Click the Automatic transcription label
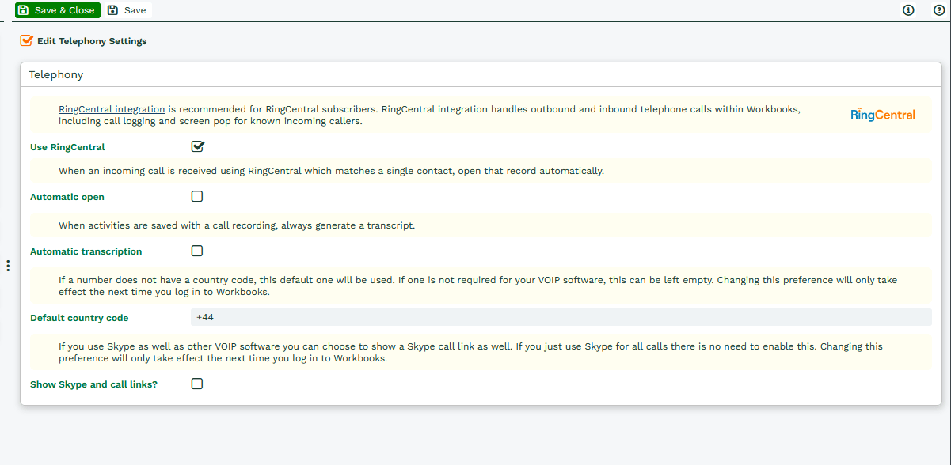 tap(86, 251)
